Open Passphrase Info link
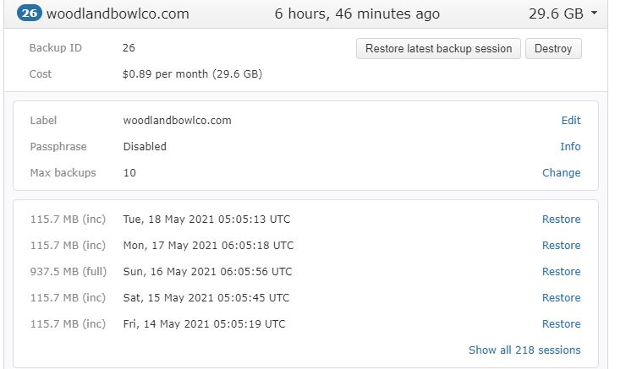 570,147
